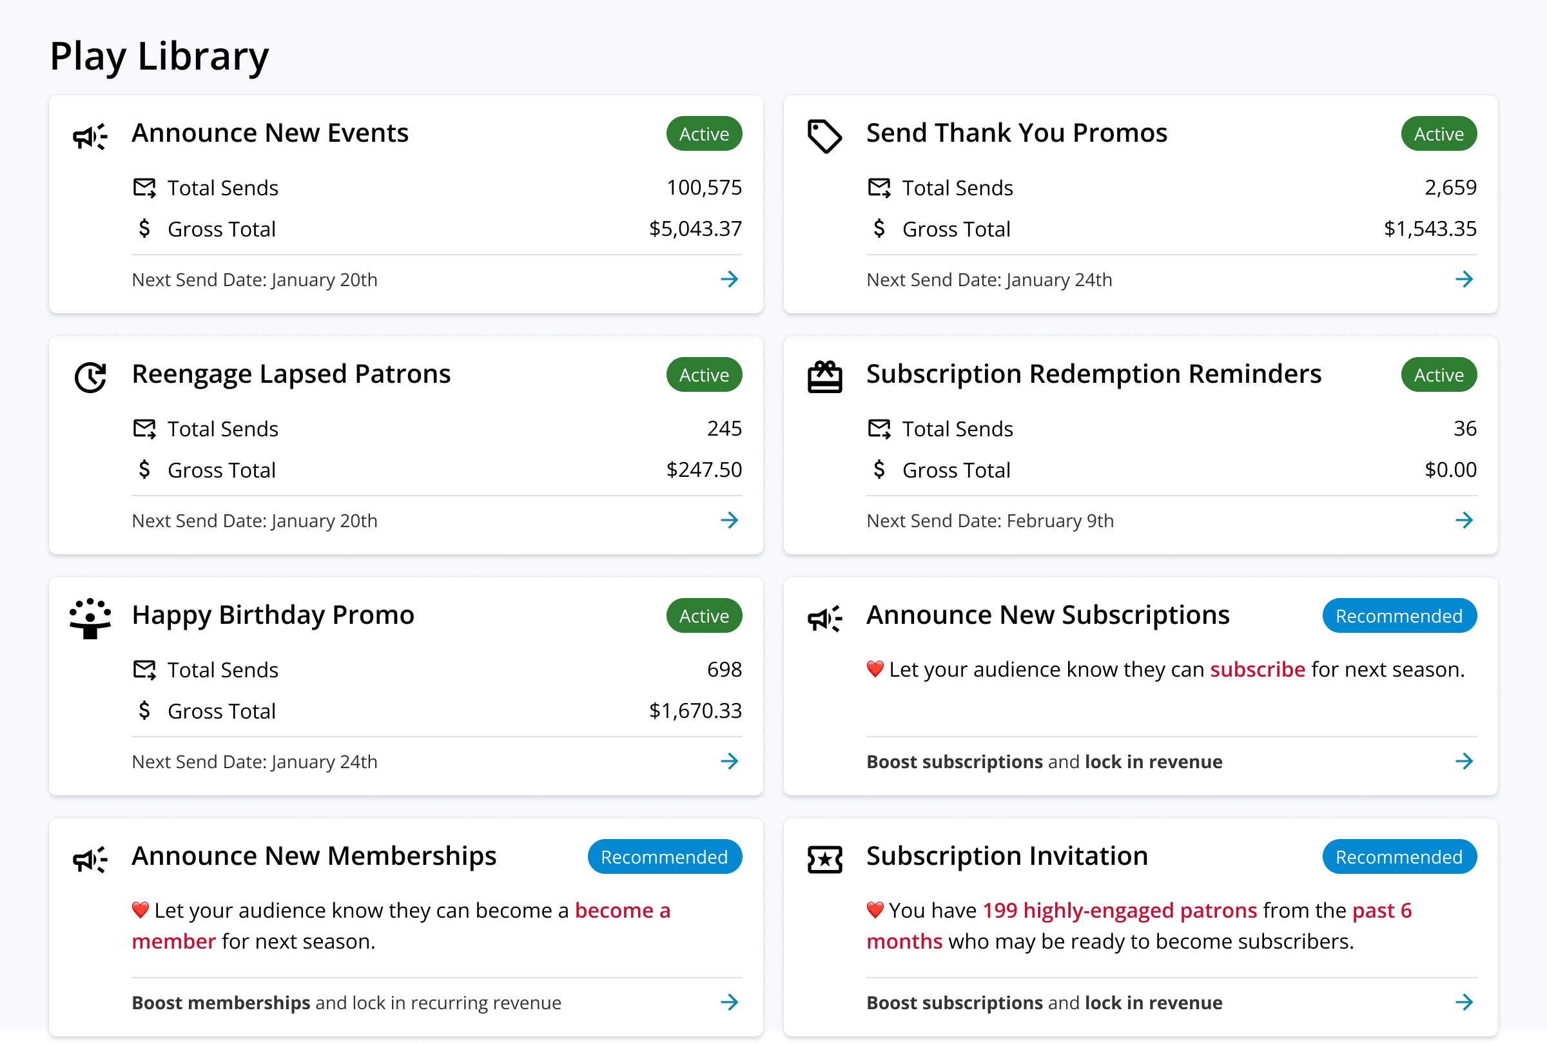The image size is (1547, 1044).
Task: Click the price tag icon for Thank You Promos
Action: point(824,137)
